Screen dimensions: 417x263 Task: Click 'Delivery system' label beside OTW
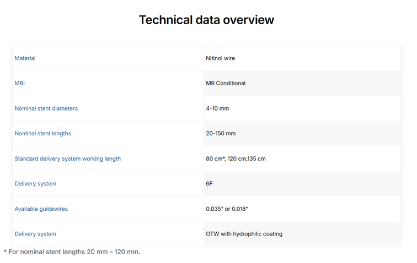(35, 234)
